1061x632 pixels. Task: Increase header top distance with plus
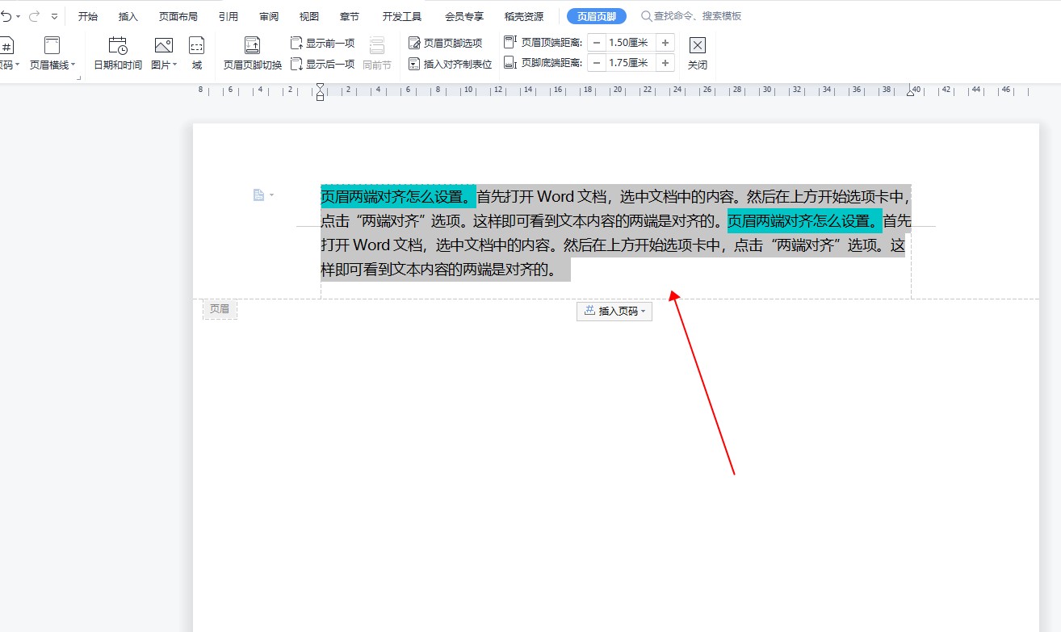click(665, 43)
